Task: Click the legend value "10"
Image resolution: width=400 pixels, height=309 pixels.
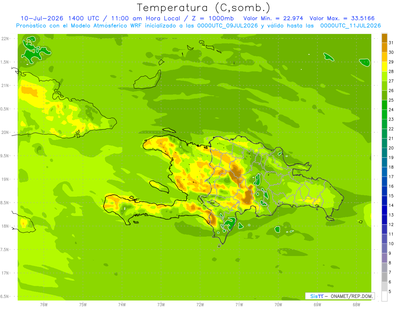Action: (391, 244)
